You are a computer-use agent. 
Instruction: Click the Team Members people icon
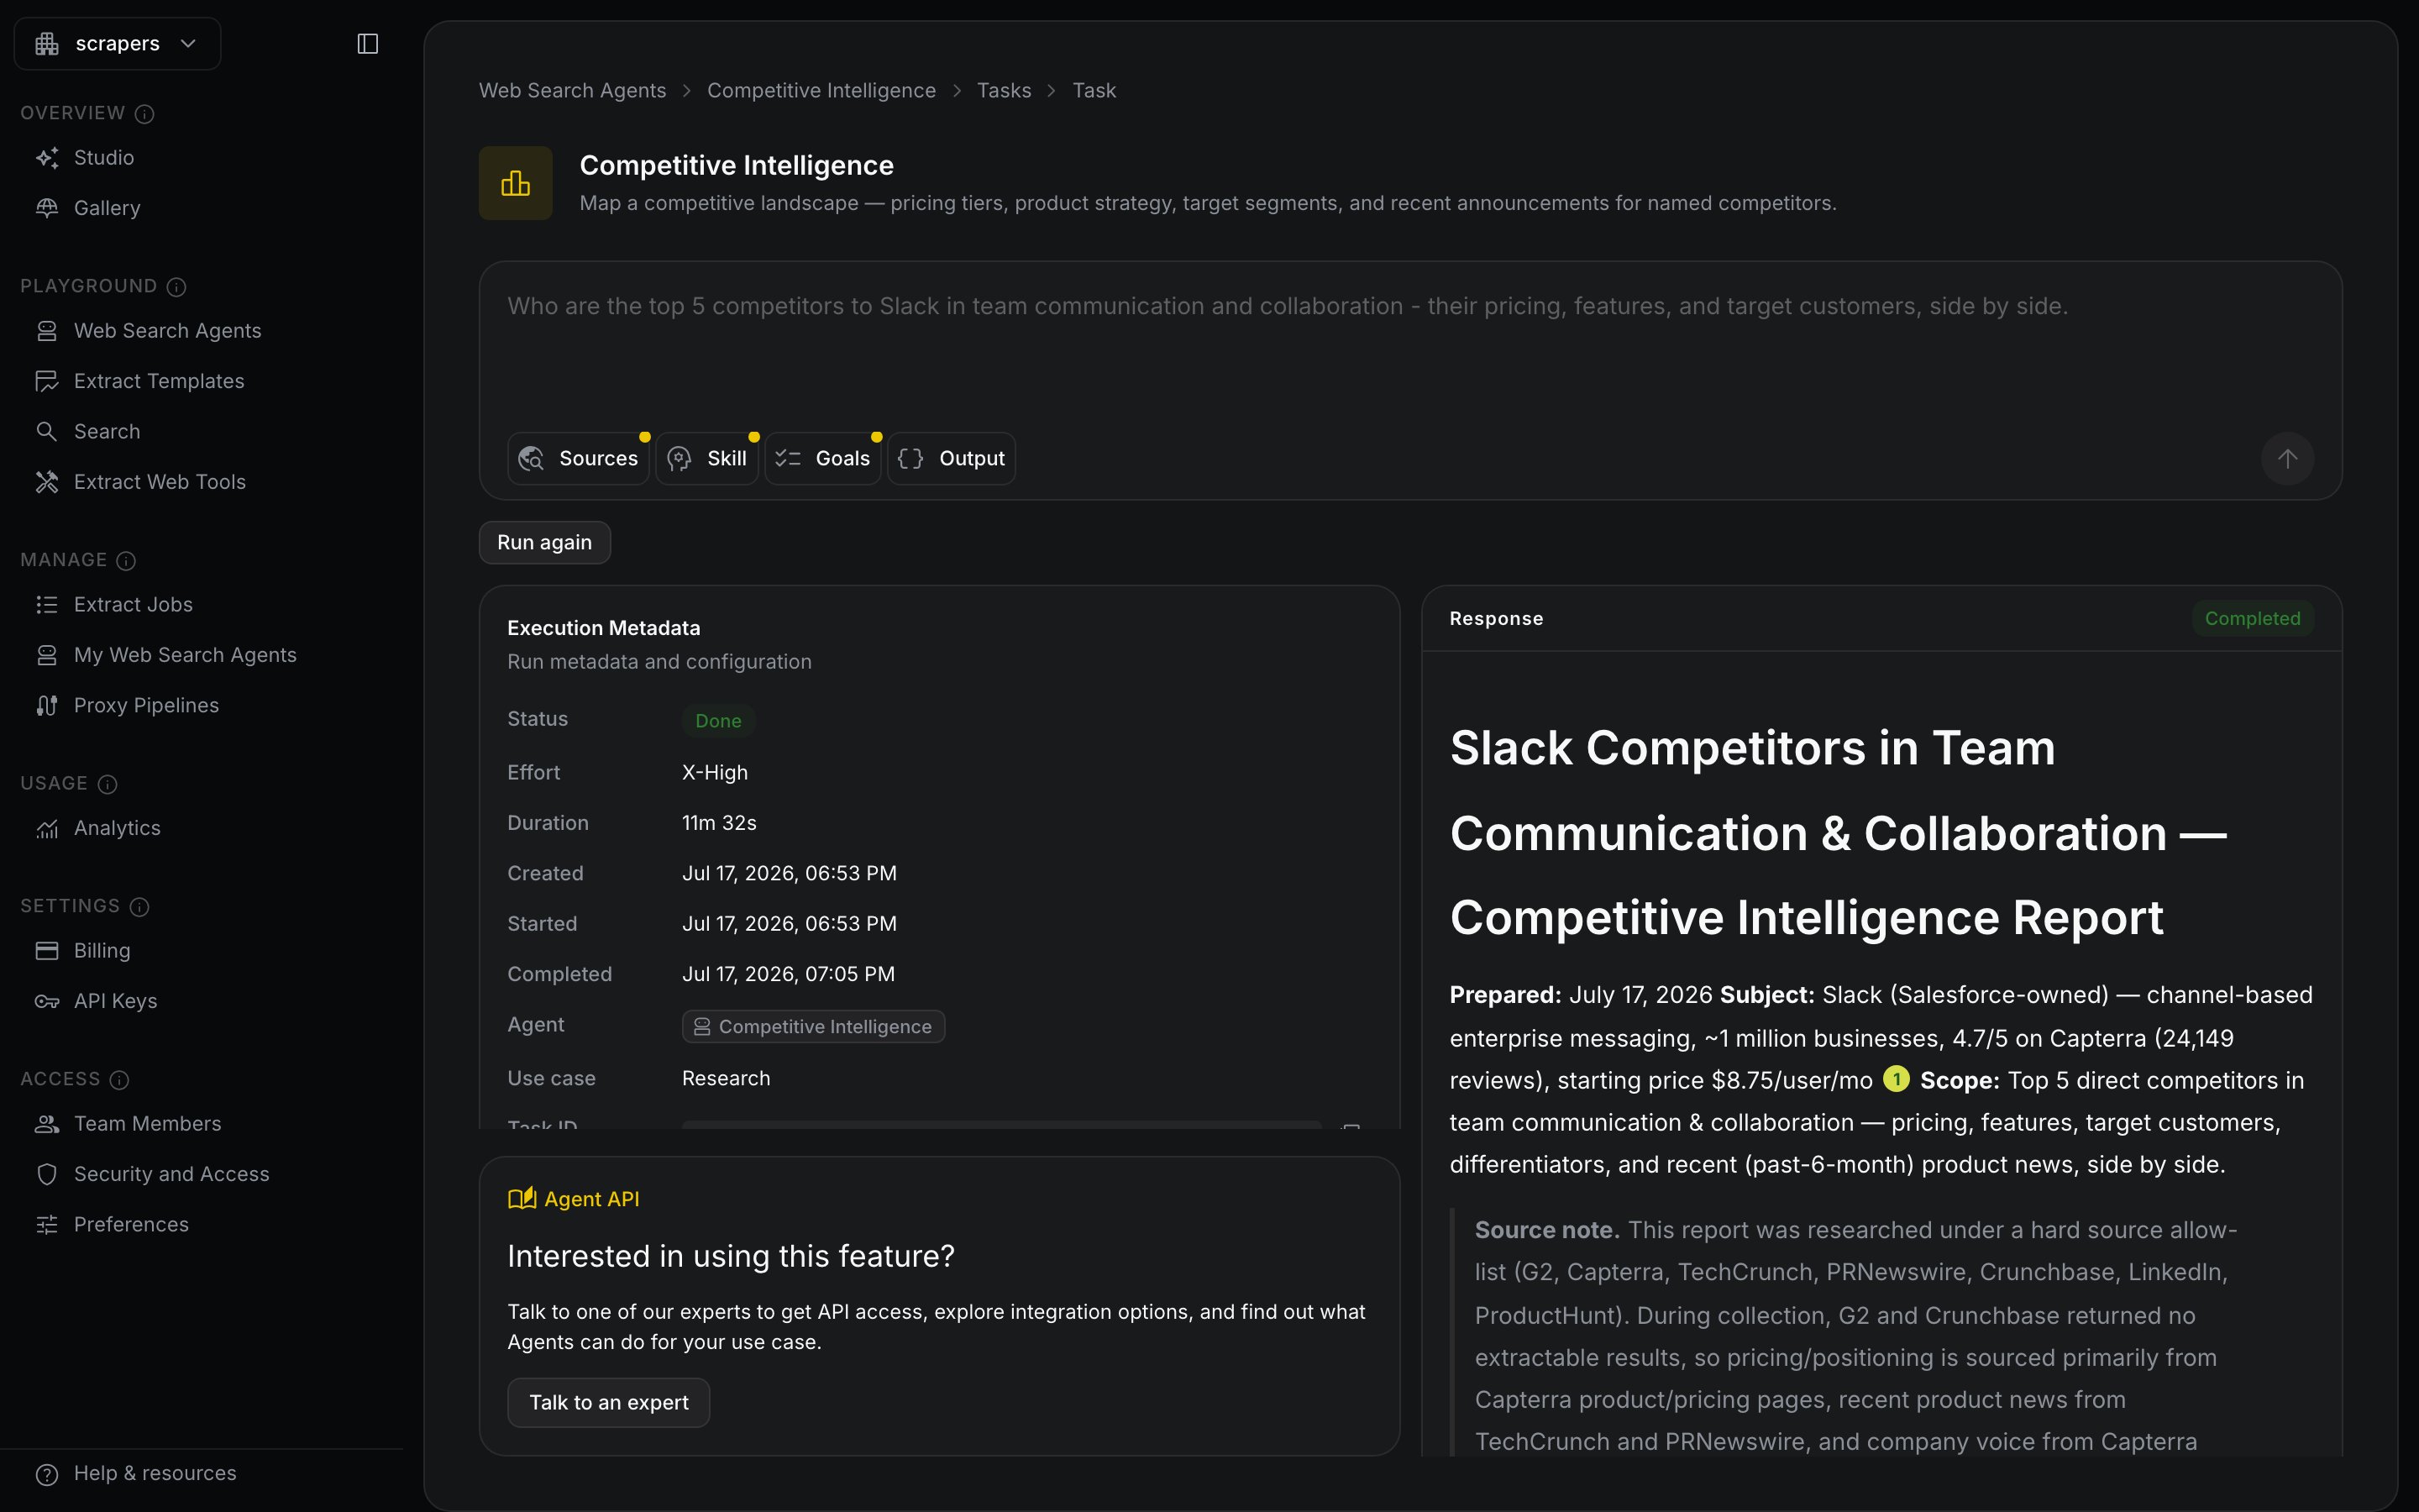[x=47, y=1123]
